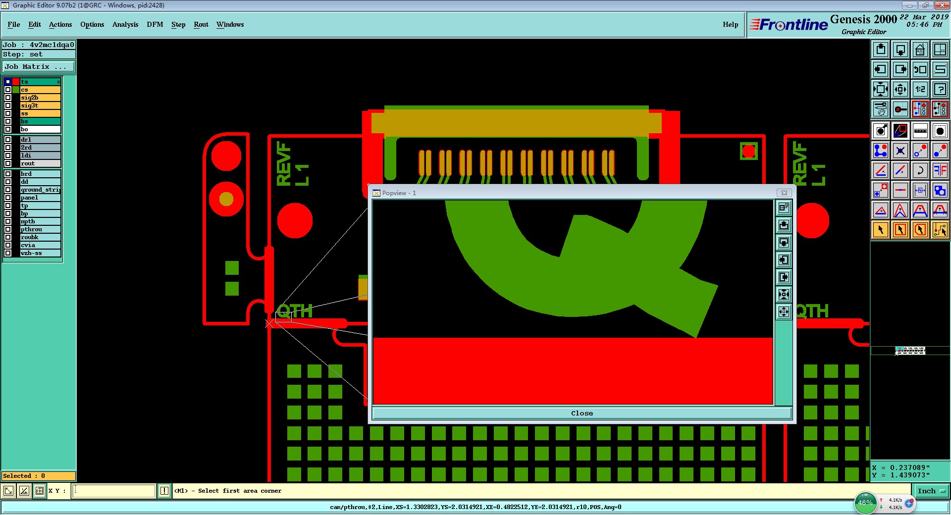The height and width of the screenshot is (515, 951).
Task: Click the overview thumbnail in right panel
Action: click(910, 351)
